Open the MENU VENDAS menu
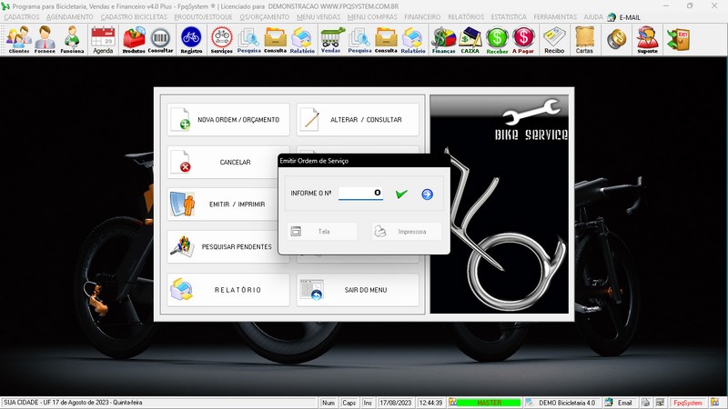The image size is (728, 409). click(x=318, y=16)
